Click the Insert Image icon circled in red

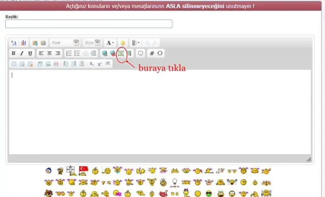coord(121,53)
